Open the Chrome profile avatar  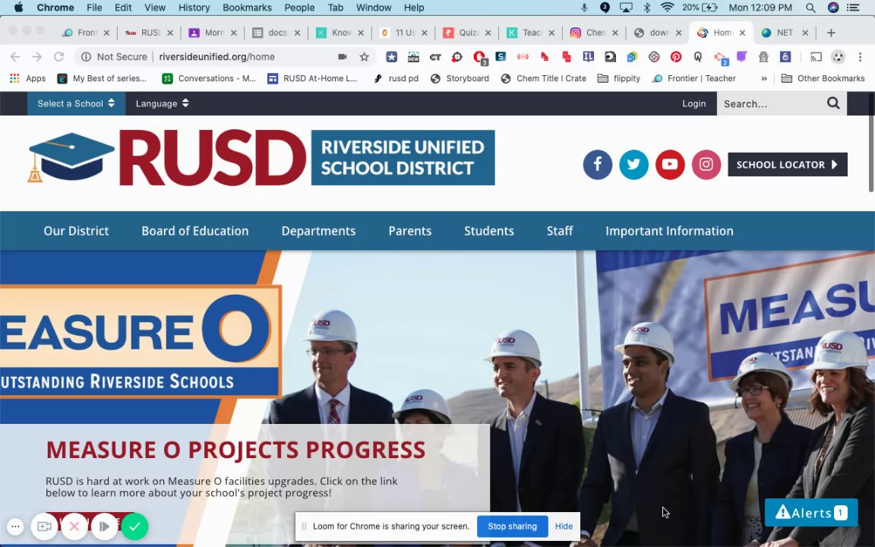[838, 56]
